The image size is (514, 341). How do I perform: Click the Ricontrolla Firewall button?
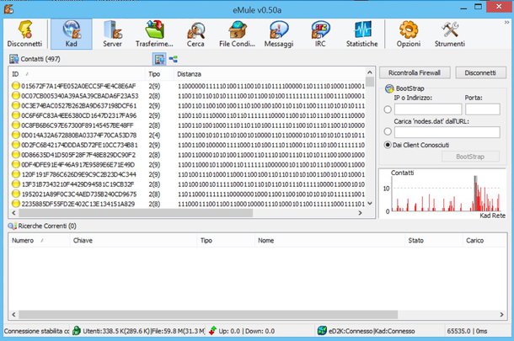415,72
